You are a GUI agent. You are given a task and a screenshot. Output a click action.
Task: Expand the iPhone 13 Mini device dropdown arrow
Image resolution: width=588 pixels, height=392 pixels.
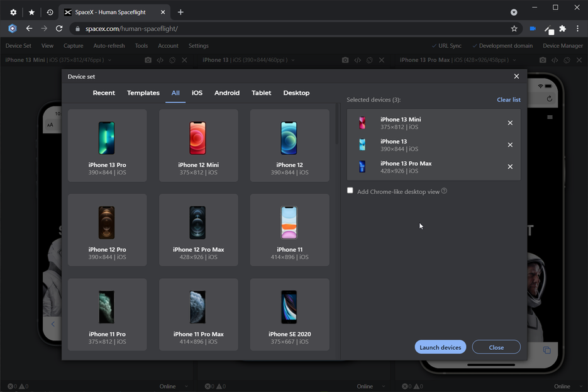click(109, 60)
